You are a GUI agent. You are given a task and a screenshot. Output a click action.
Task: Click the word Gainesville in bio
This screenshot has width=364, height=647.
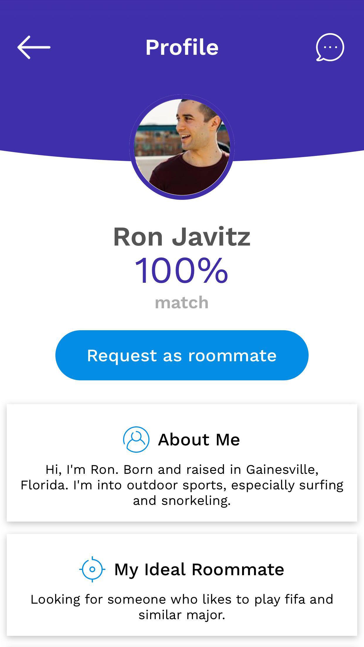282,470
